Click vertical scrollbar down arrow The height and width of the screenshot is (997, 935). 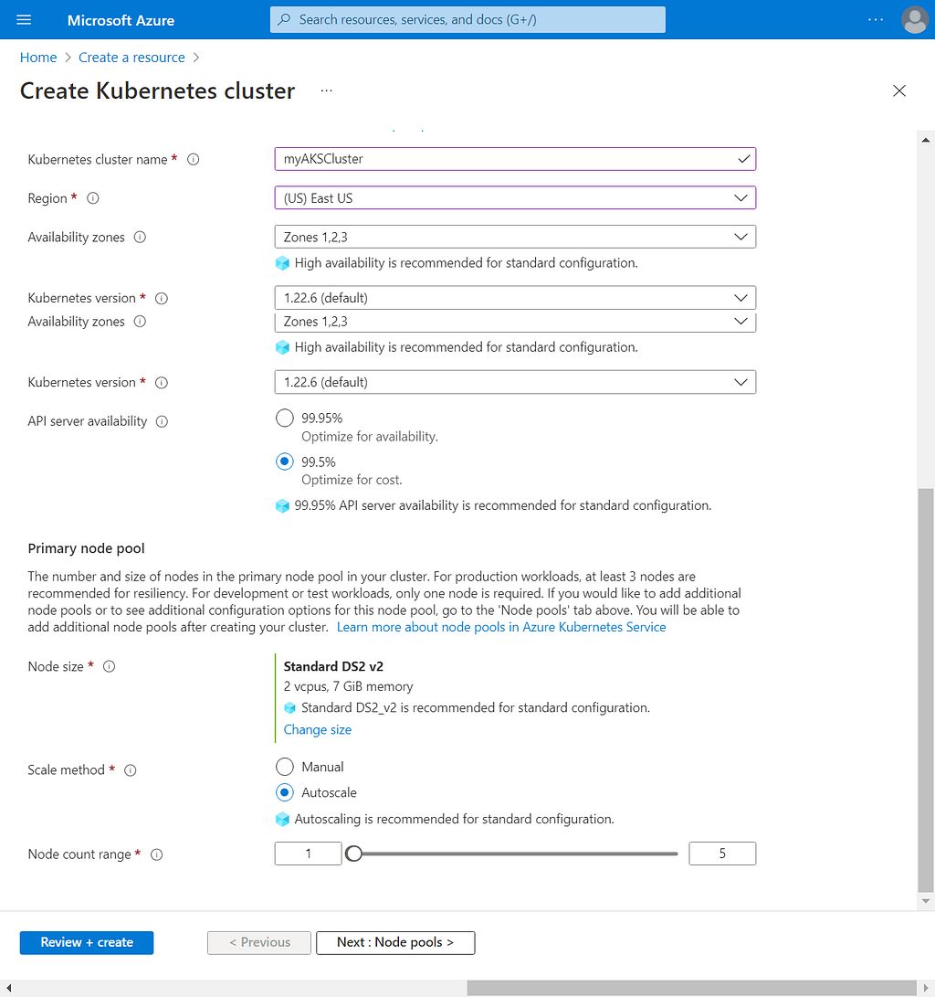[926, 901]
